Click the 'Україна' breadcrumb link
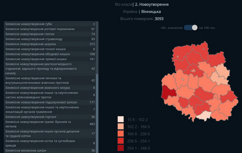This screenshot has width=242, height=153. 130,12
